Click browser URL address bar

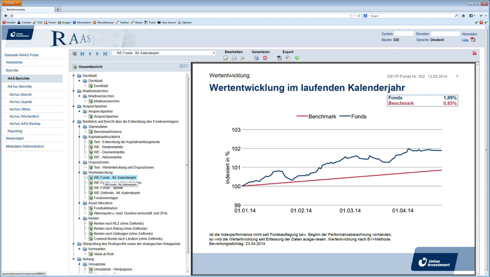(x=180, y=16)
